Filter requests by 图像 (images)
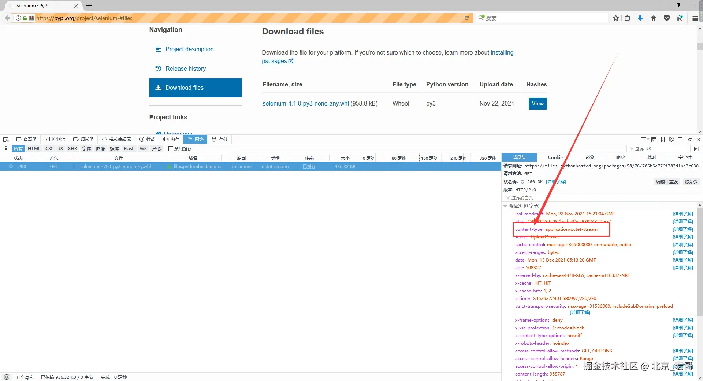 [101, 149]
